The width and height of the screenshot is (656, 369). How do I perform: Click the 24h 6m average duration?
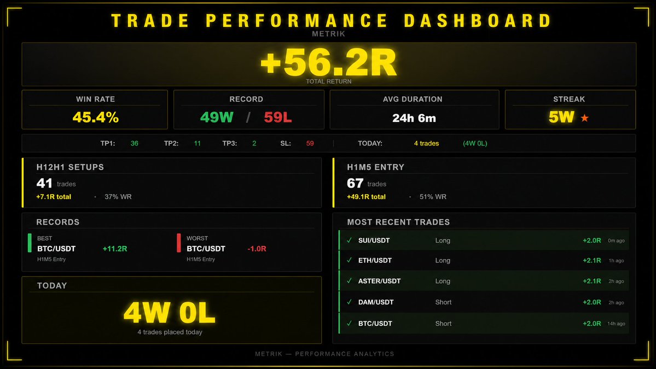pos(414,118)
